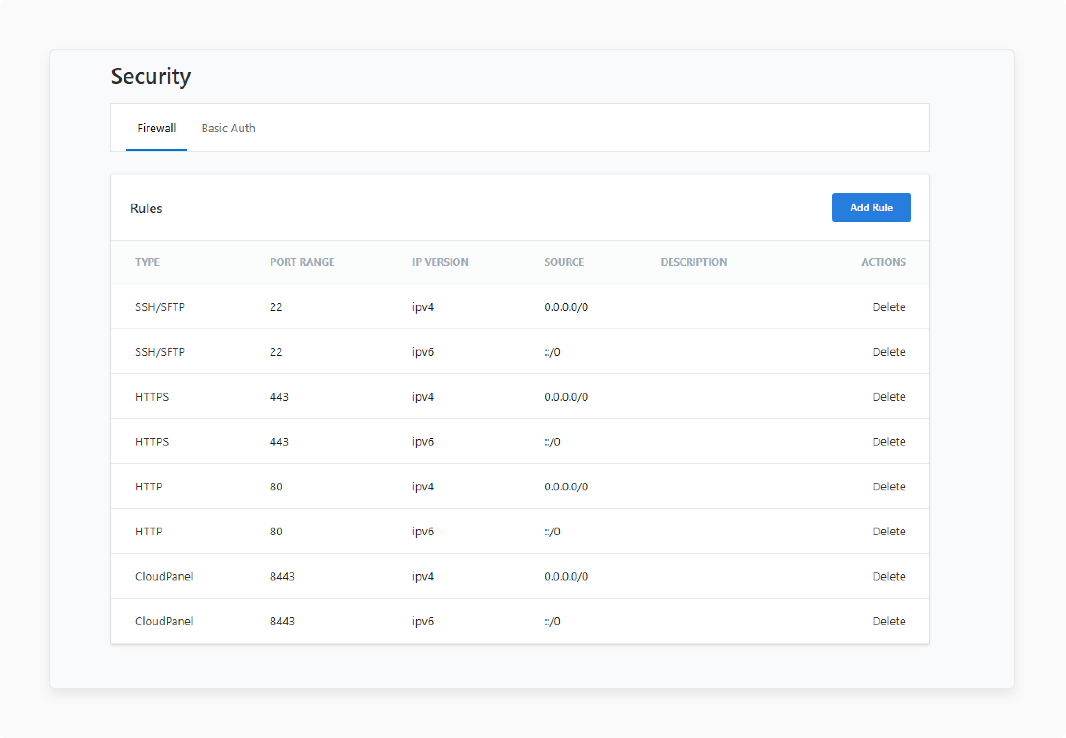Click the SOURCE column header
1066x738 pixels.
(564, 262)
